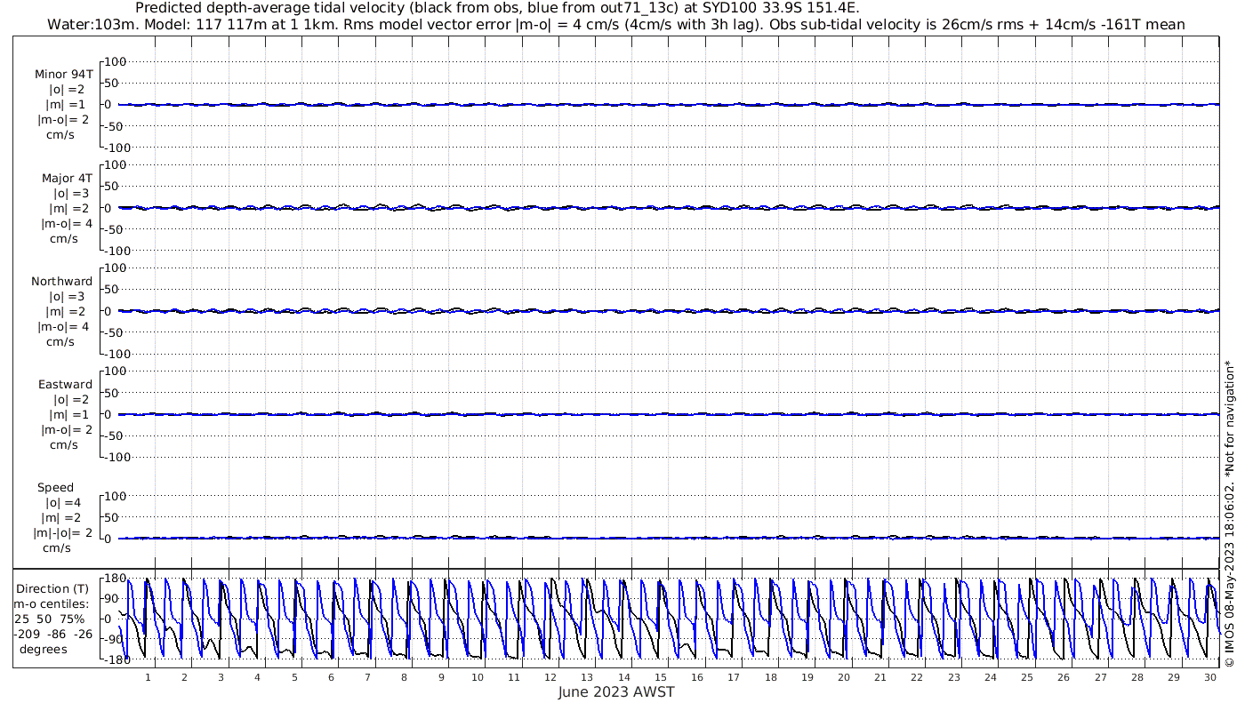The image size is (1245, 711).
Task: Click the '|o| =4' value under Speed
Action: coord(63,502)
